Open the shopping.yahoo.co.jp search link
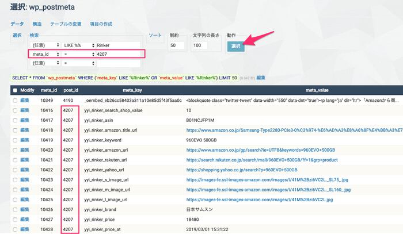403x234 pixels. pos(242,170)
